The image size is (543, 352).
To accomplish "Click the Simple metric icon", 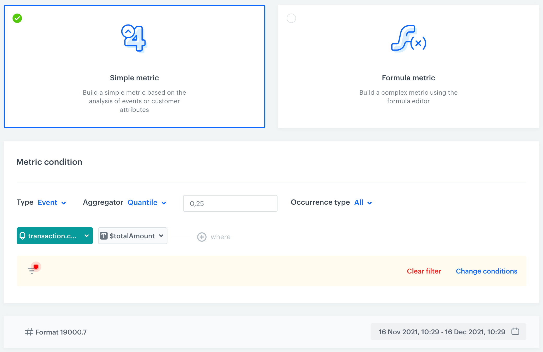I will click(x=134, y=38).
